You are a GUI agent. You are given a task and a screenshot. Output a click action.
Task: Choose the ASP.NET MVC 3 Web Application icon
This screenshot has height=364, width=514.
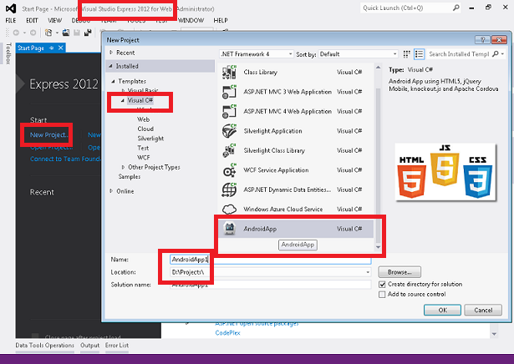[230, 92]
